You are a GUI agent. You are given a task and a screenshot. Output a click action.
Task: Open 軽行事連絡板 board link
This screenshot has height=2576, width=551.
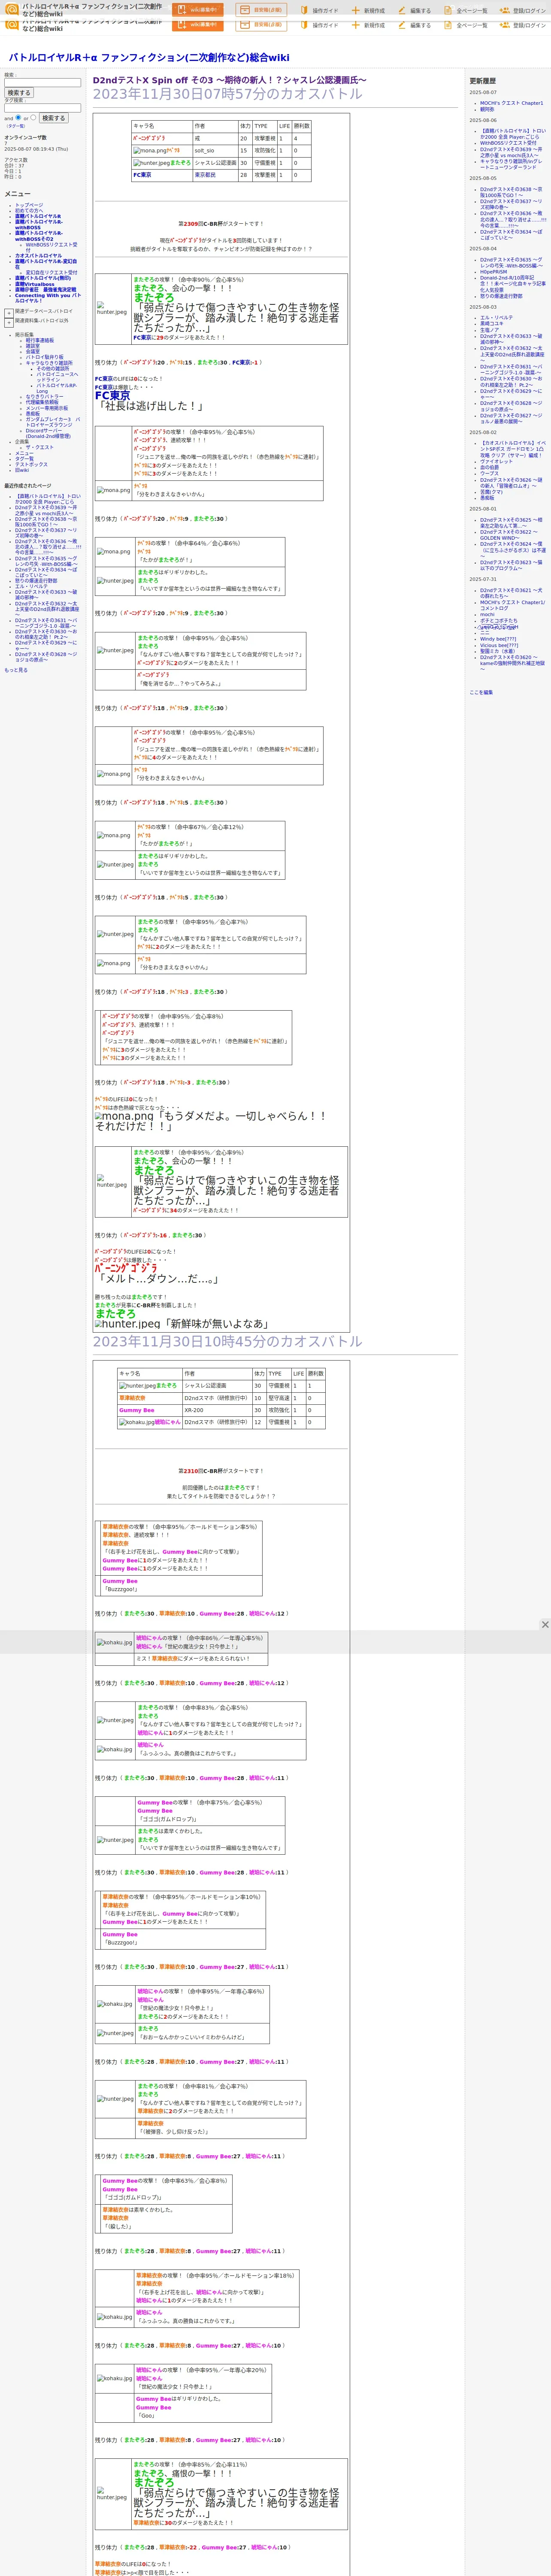point(40,340)
